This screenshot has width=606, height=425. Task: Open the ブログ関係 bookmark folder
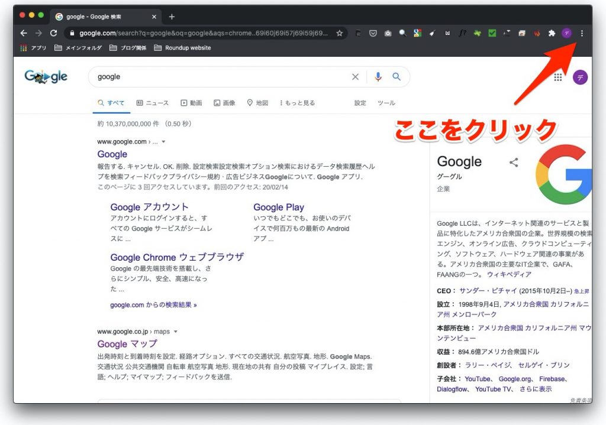tap(128, 48)
